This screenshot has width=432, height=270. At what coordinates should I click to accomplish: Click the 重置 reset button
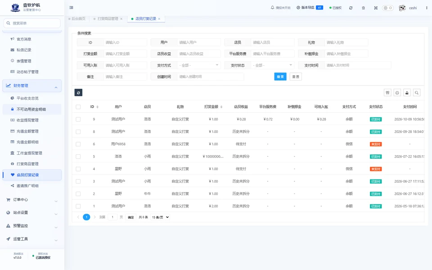pyautogui.click(x=296, y=76)
